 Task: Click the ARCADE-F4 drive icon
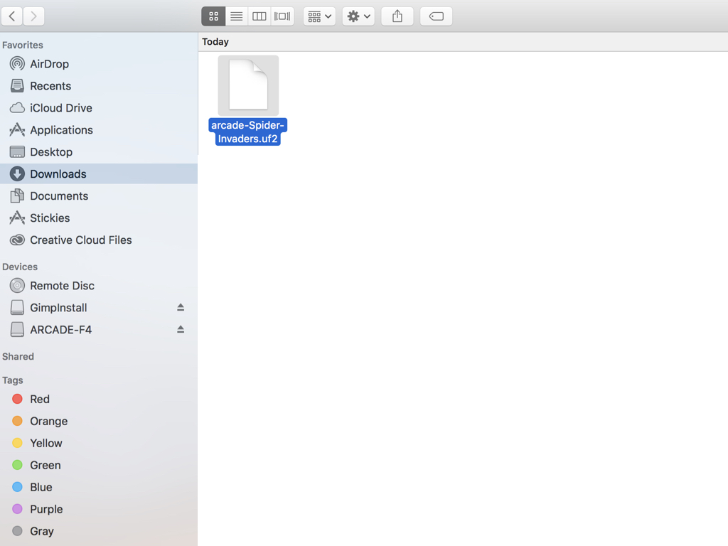pos(17,330)
